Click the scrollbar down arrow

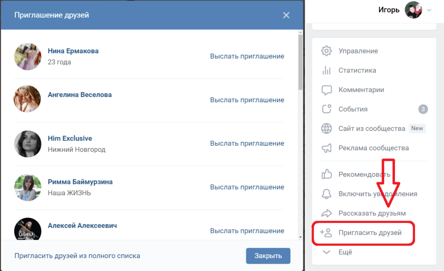(300, 237)
